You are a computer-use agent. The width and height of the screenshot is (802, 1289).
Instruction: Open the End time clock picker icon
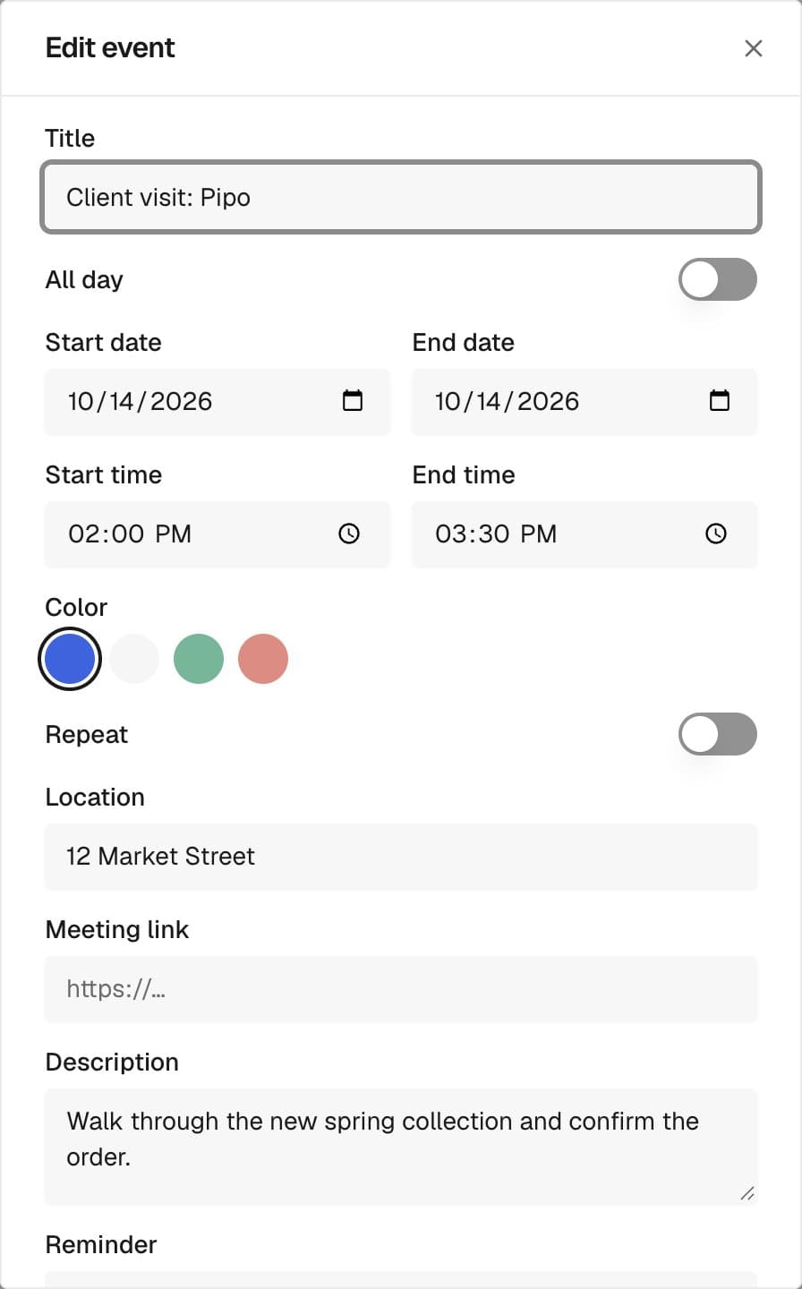click(x=716, y=534)
